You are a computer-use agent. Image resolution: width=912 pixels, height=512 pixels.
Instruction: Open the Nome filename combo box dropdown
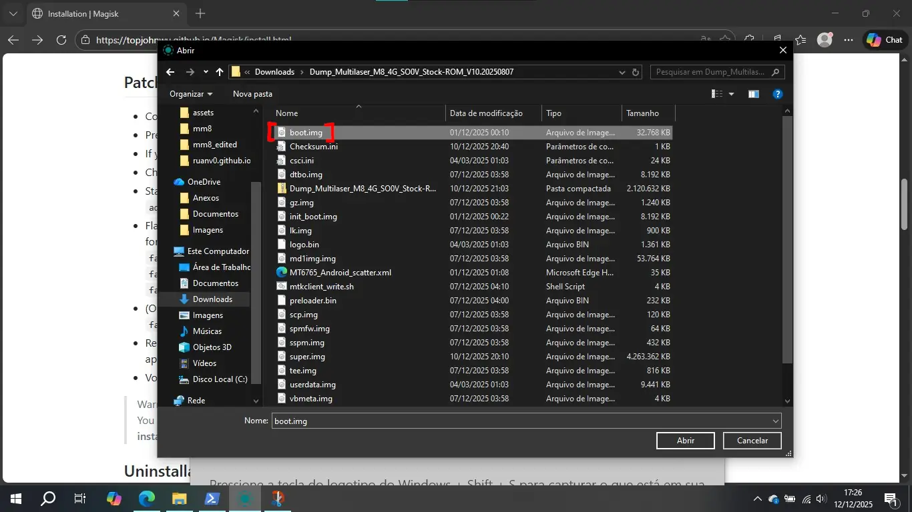coord(775,421)
